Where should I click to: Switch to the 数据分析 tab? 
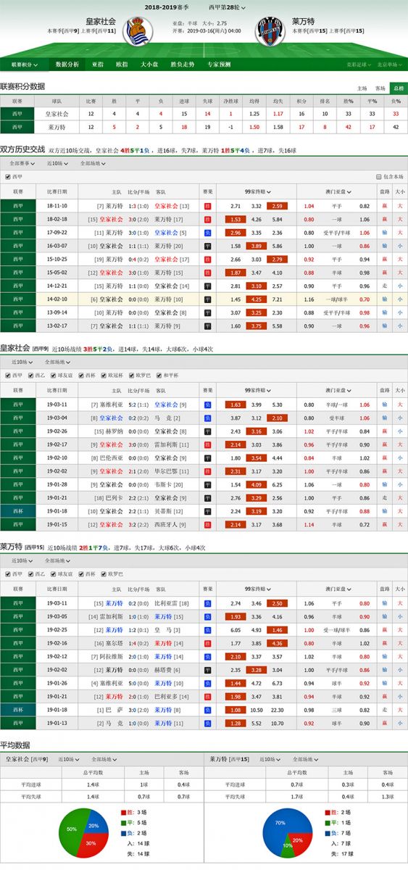pyautogui.click(x=67, y=65)
